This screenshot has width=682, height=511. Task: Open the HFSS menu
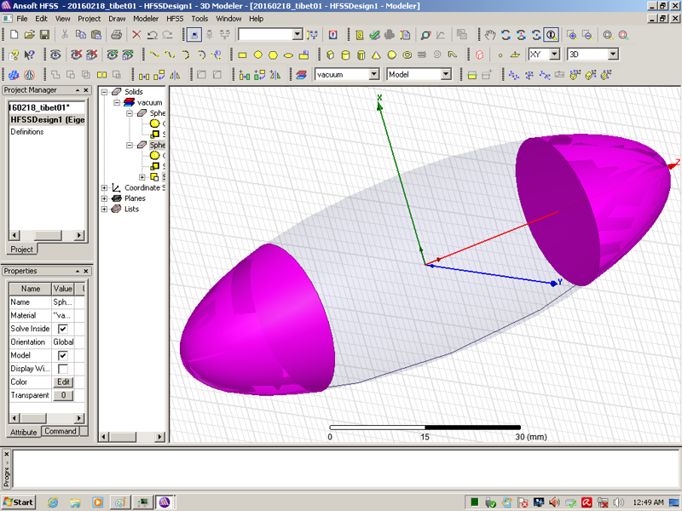click(175, 18)
